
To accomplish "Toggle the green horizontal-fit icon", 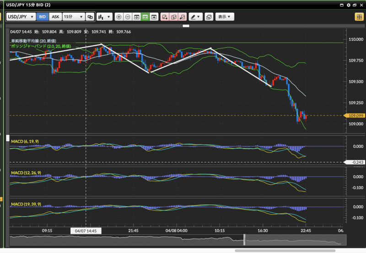I will (145, 17).
